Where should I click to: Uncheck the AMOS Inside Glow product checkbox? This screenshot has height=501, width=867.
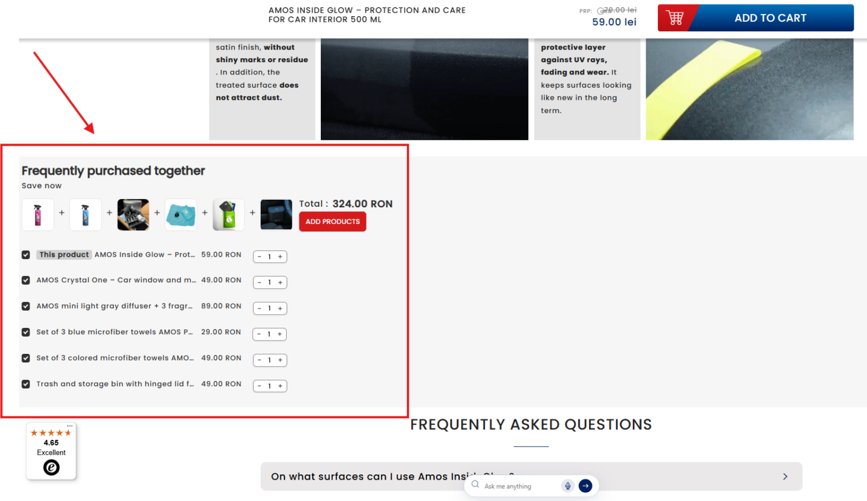26,255
